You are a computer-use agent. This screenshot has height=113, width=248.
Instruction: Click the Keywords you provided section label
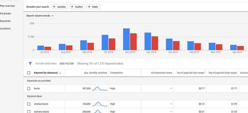pyautogui.click(x=39, y=81)
